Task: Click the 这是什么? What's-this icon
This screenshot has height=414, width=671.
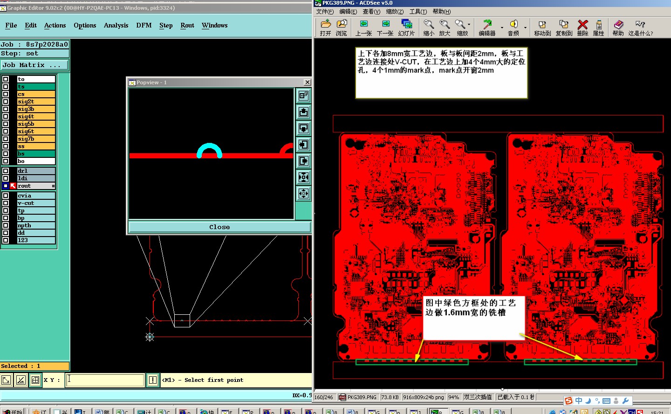Action: coord(640,24)
